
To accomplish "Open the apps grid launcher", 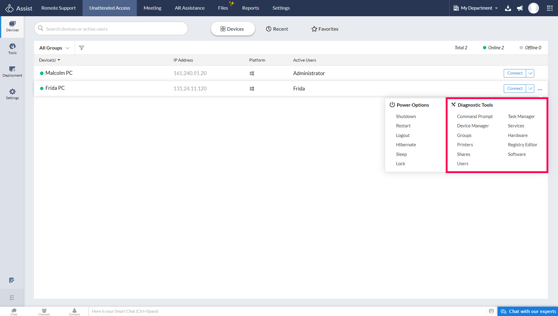I will [x=550, y=8].
